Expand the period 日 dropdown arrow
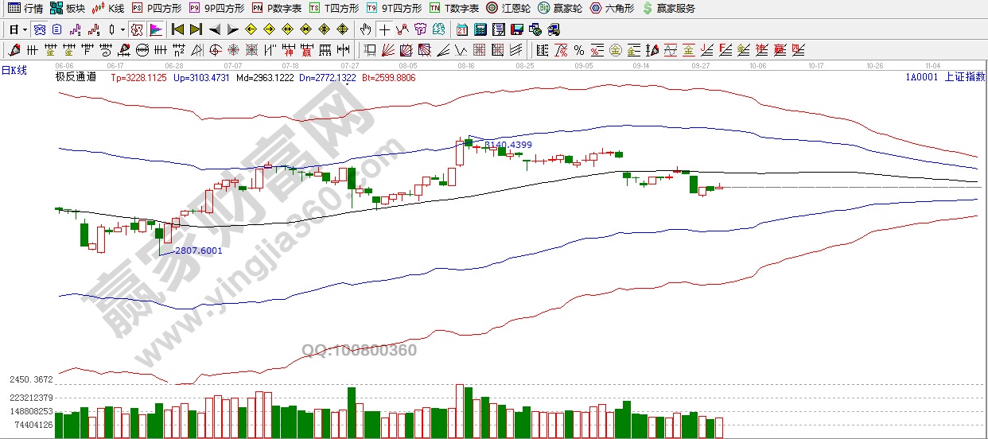This screenshot has height=439, width=988. [x=25, y=30]
